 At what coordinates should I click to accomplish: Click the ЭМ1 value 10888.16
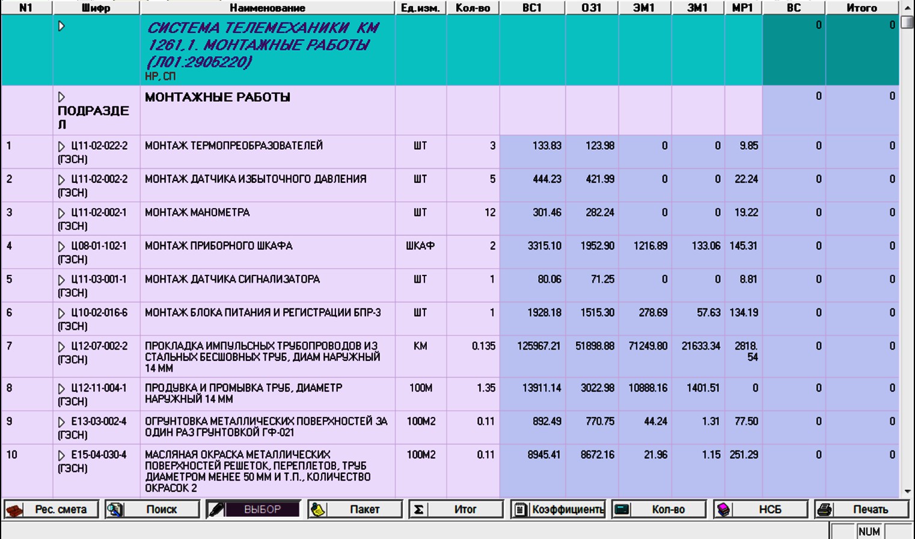point(648,388)
